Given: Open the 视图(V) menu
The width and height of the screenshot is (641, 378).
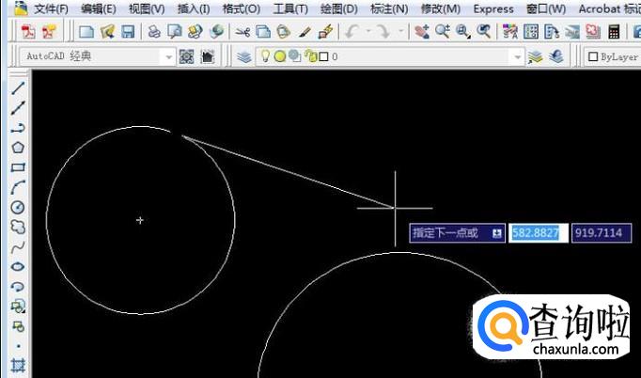Looking at the screenshot, I should click(147, 8).
